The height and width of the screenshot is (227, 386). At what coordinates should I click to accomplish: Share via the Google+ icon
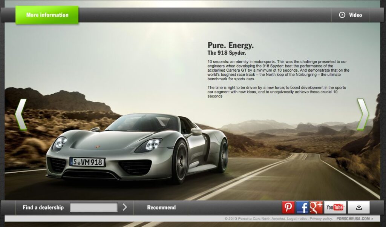coord(317,207)
